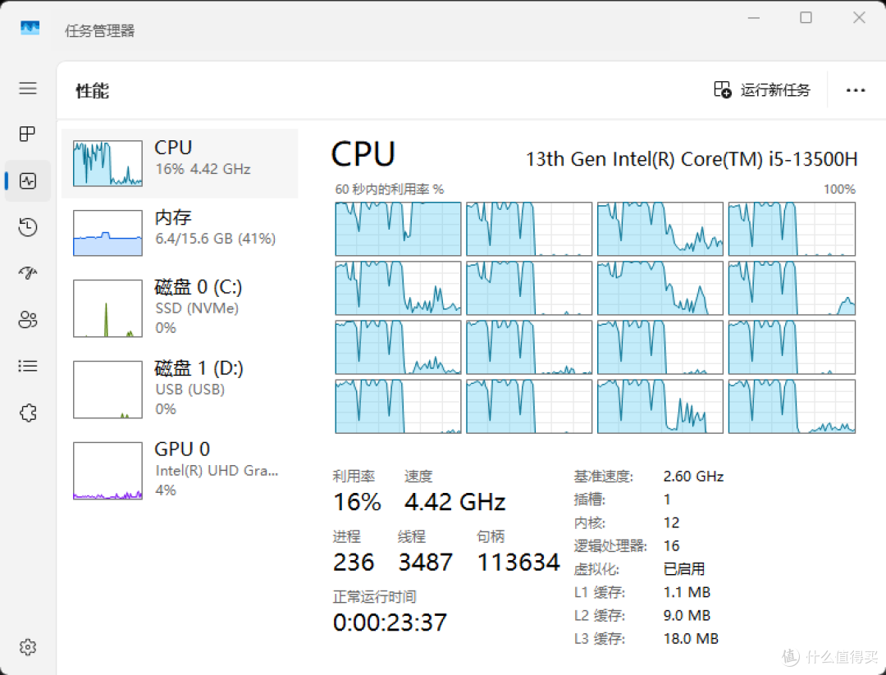Screen dimensions: 886x675
Task: Click the 性能 page heading
Action: [x=93, y=90]
